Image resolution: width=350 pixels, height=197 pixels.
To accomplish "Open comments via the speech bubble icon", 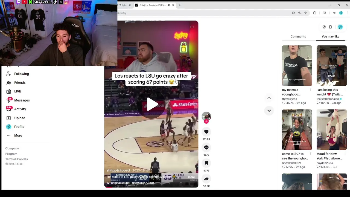I will click(206, 147).
